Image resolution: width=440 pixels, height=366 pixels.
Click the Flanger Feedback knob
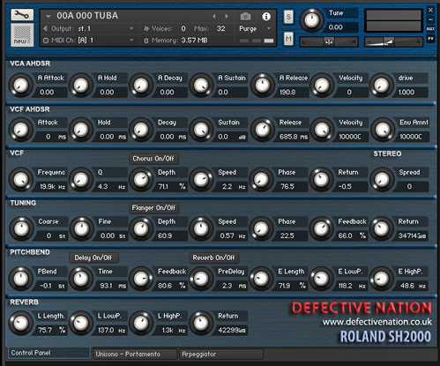[321, 228]
